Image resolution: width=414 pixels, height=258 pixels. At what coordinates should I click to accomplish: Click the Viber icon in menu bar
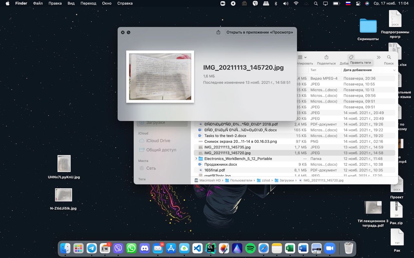coord(255,3)
